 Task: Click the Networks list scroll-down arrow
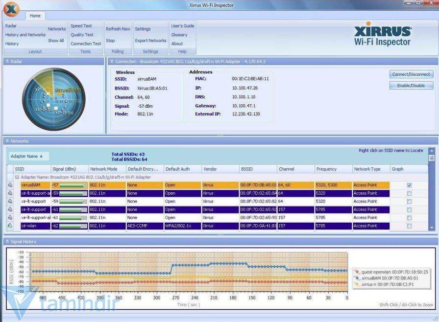pos(432,228)
